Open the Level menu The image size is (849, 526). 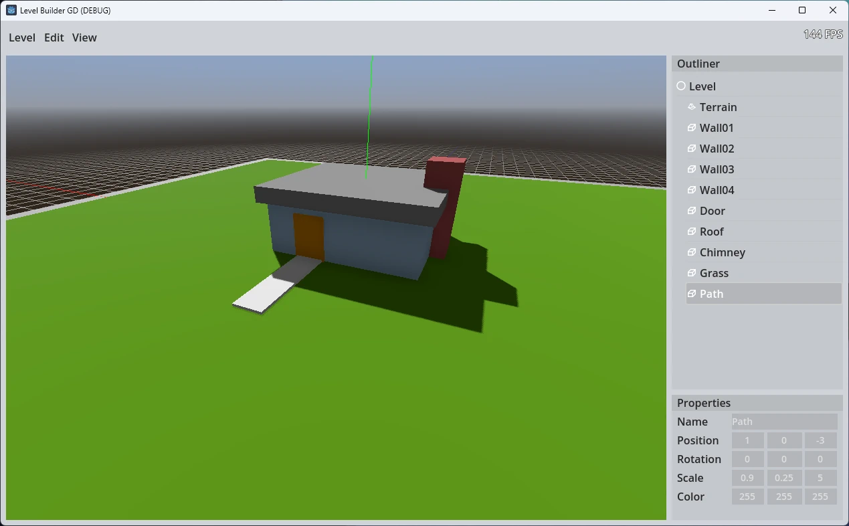[22, 37]
